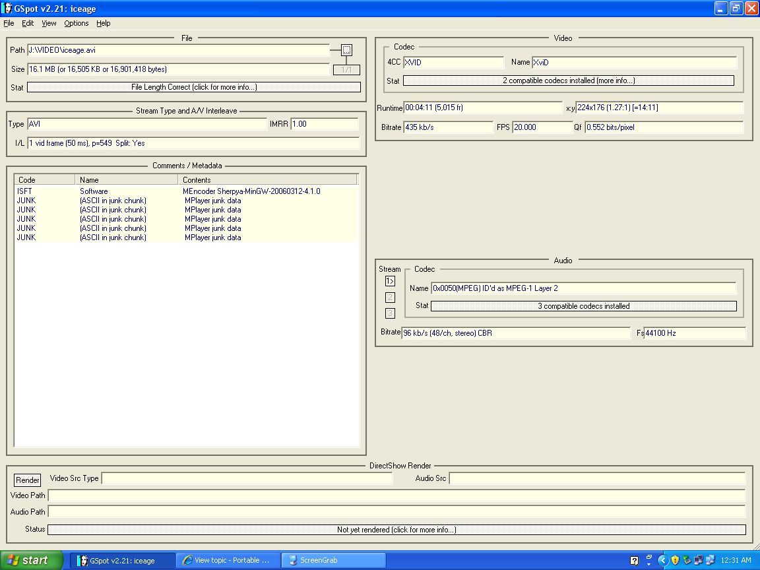Open the View menu
This screenshot has width=760, height=570.
(x=49, y=23)
